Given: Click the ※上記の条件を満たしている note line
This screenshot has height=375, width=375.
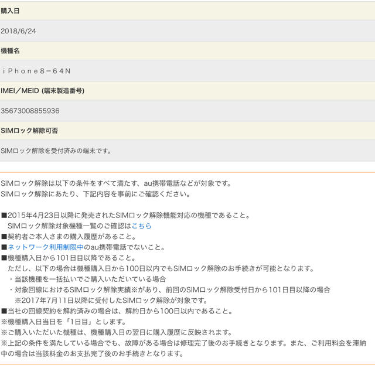Looking at the screenshot, I should (x=183, y=343).
